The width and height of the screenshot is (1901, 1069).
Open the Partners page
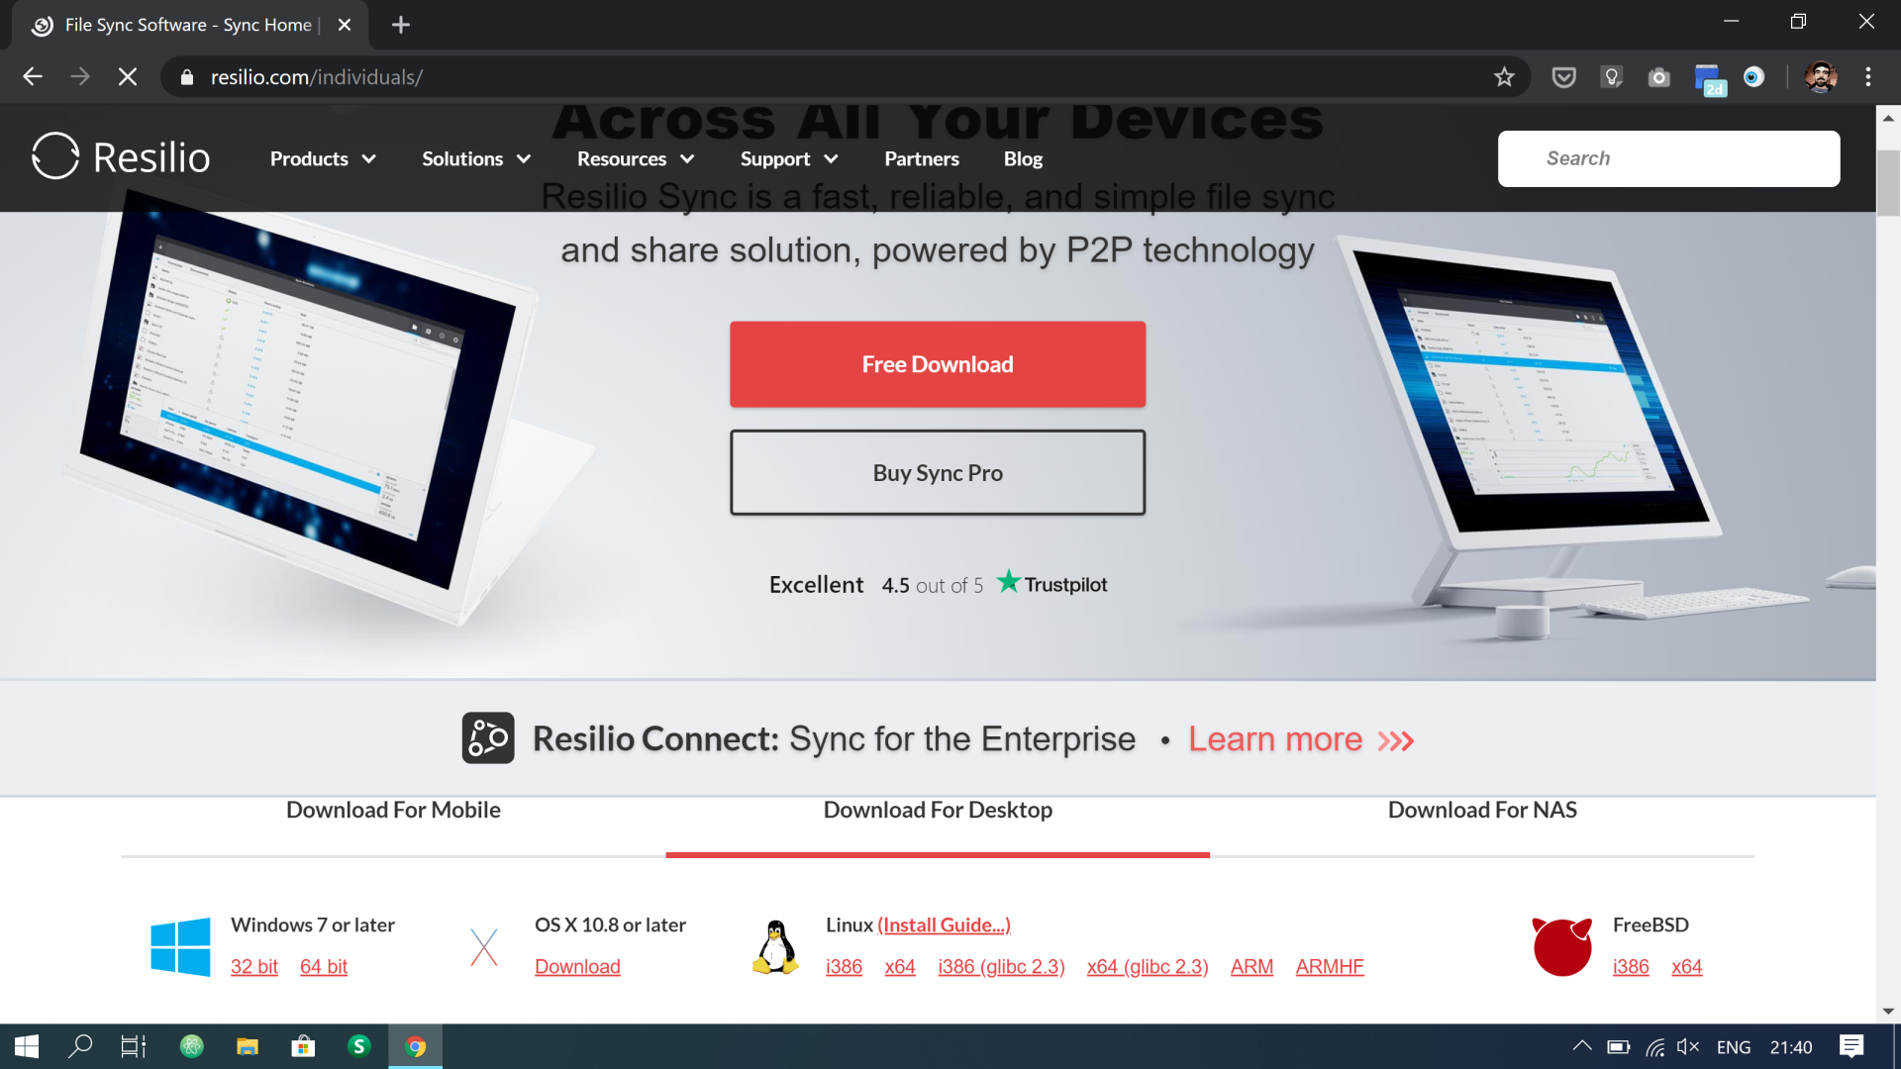[x=922, y=159]
